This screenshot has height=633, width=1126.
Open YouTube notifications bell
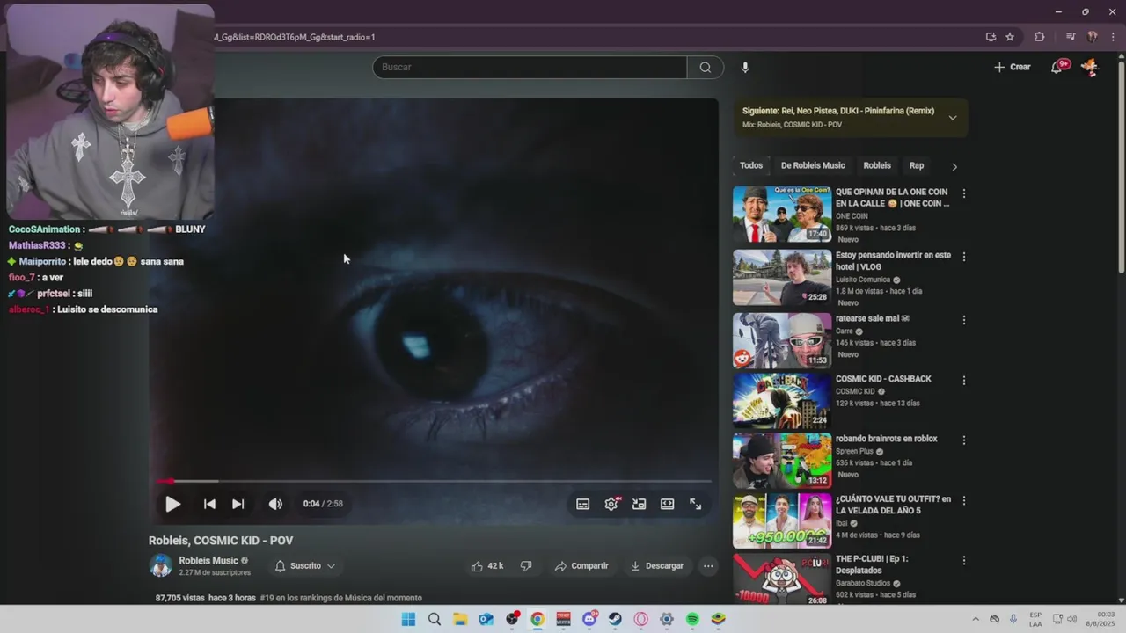click(1057, 67)
